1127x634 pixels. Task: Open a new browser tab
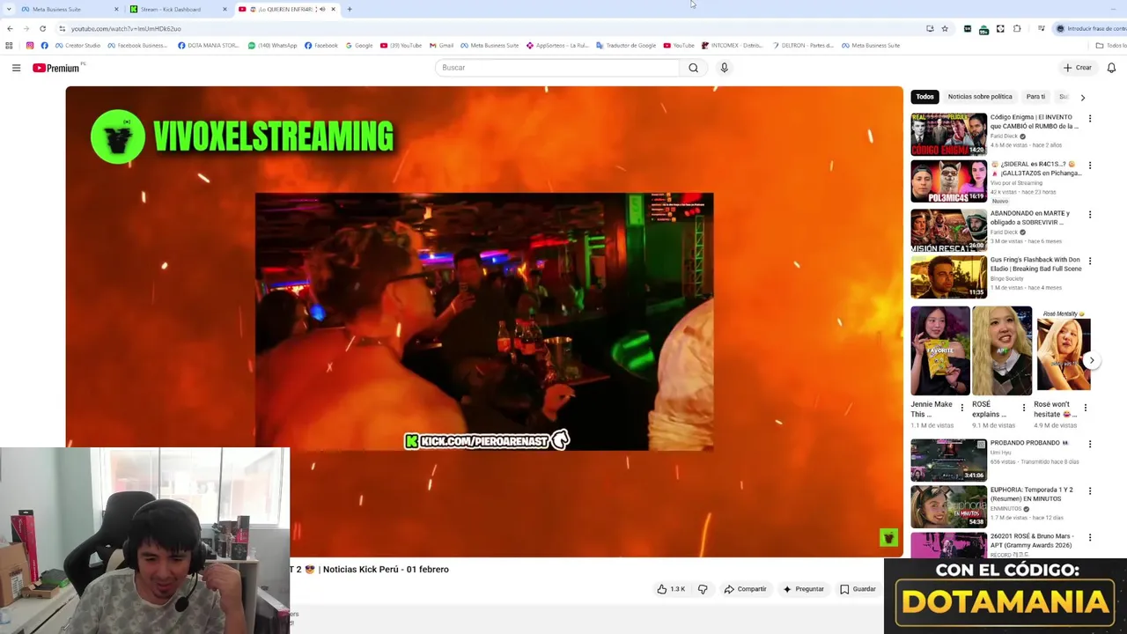[x=350, y=9]
